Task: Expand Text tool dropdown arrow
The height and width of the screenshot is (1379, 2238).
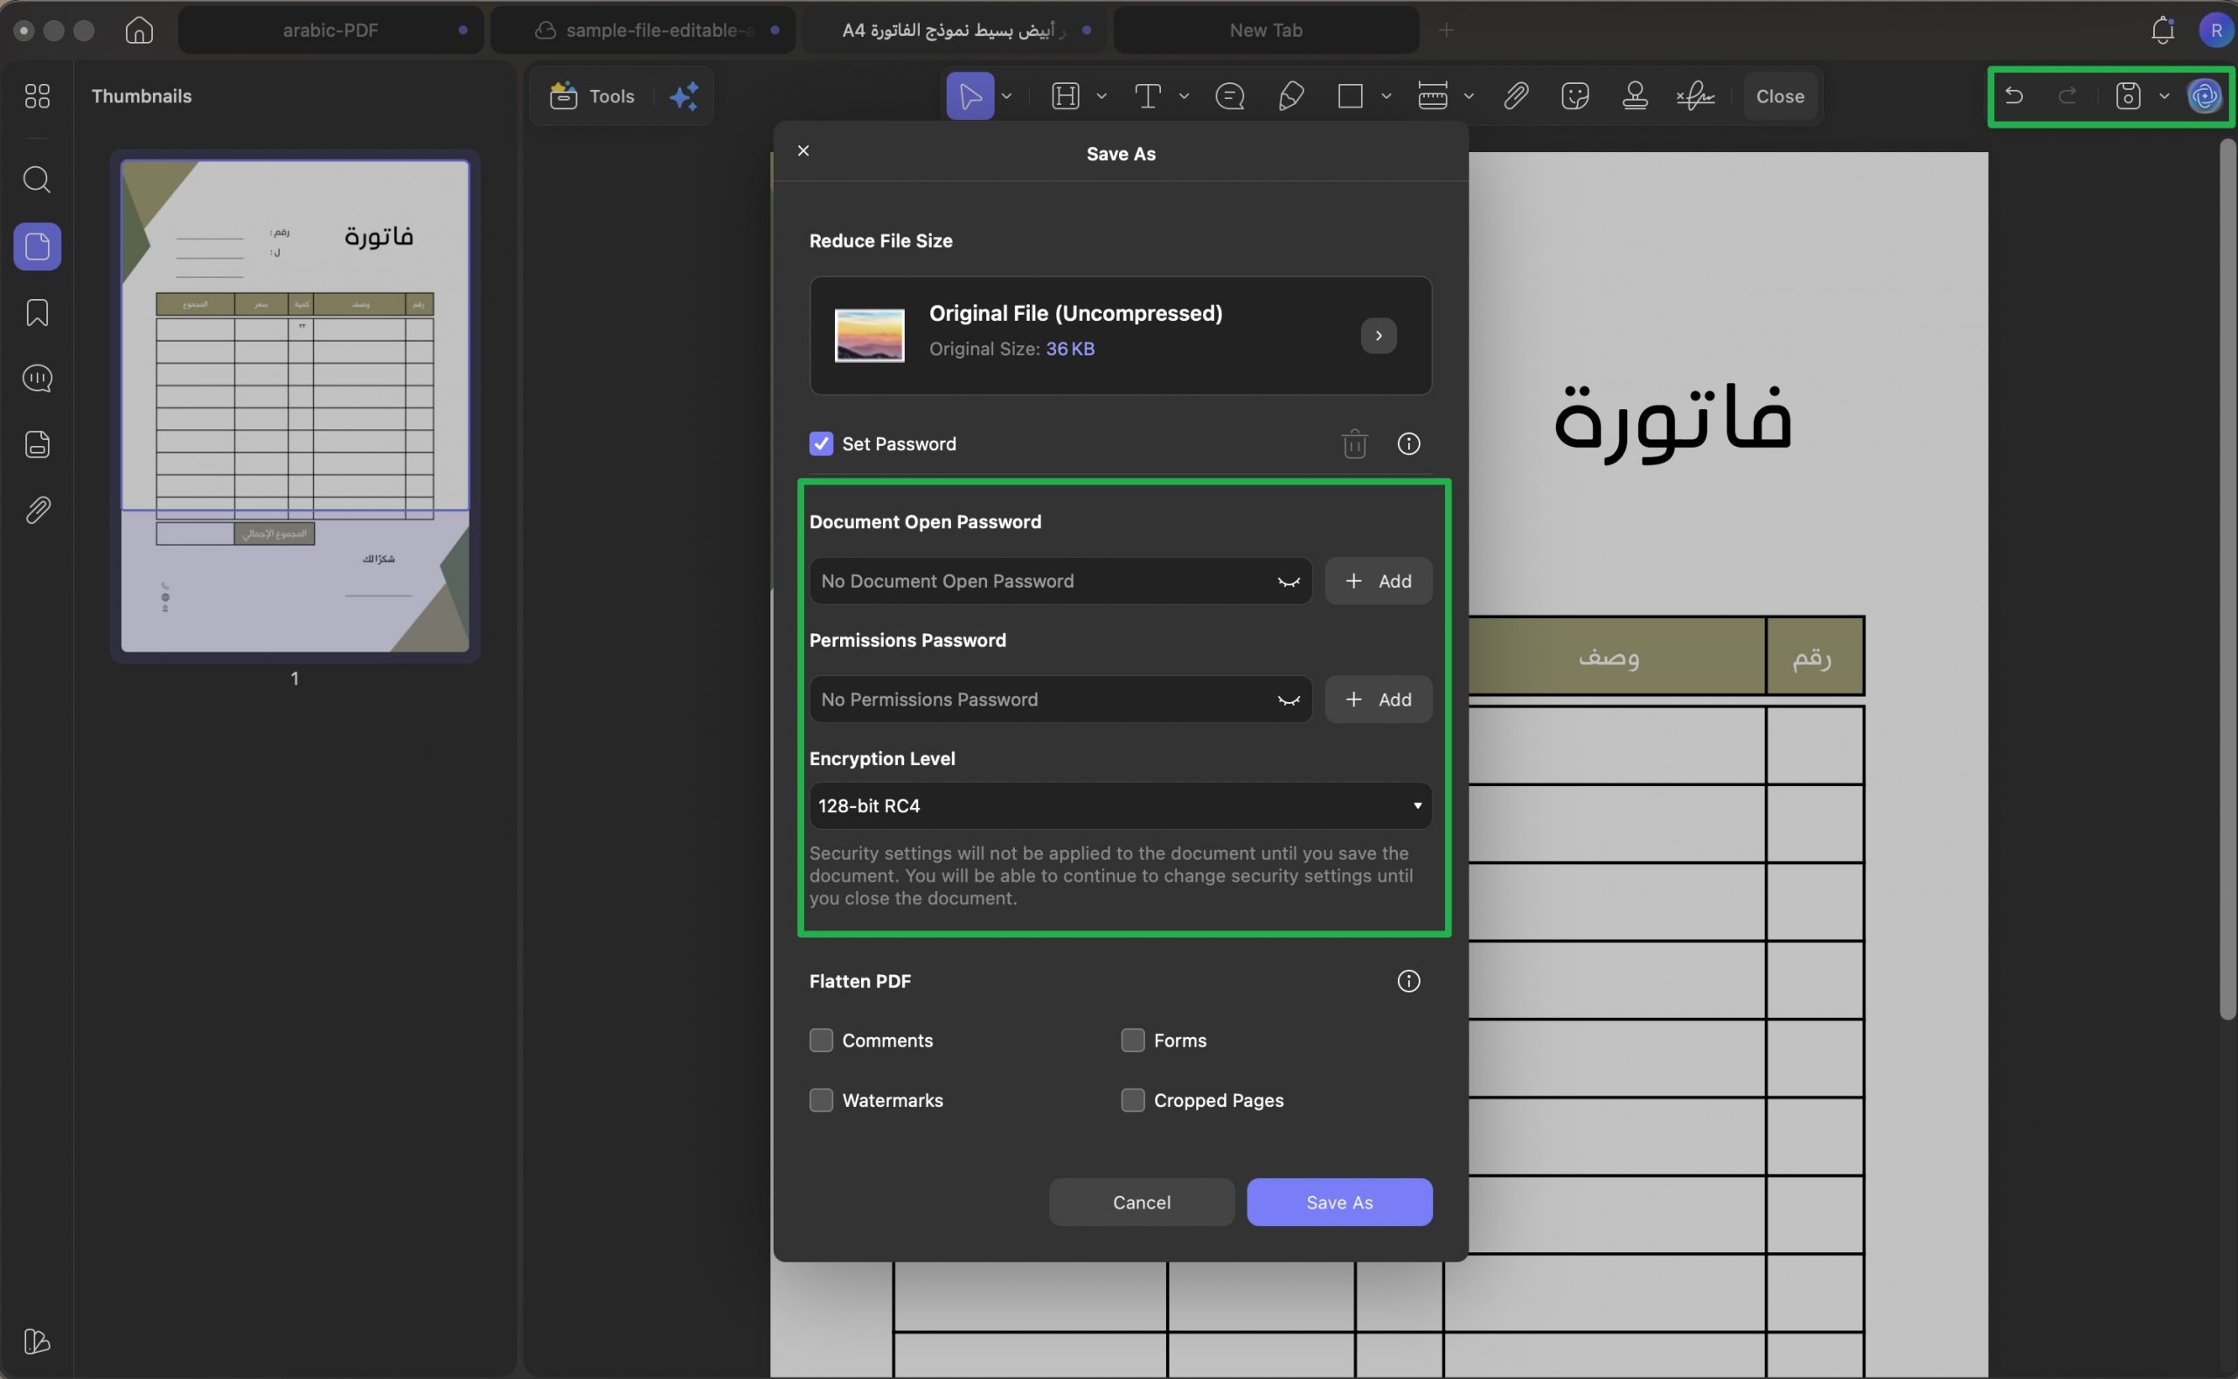Action: pos(1184,96)
